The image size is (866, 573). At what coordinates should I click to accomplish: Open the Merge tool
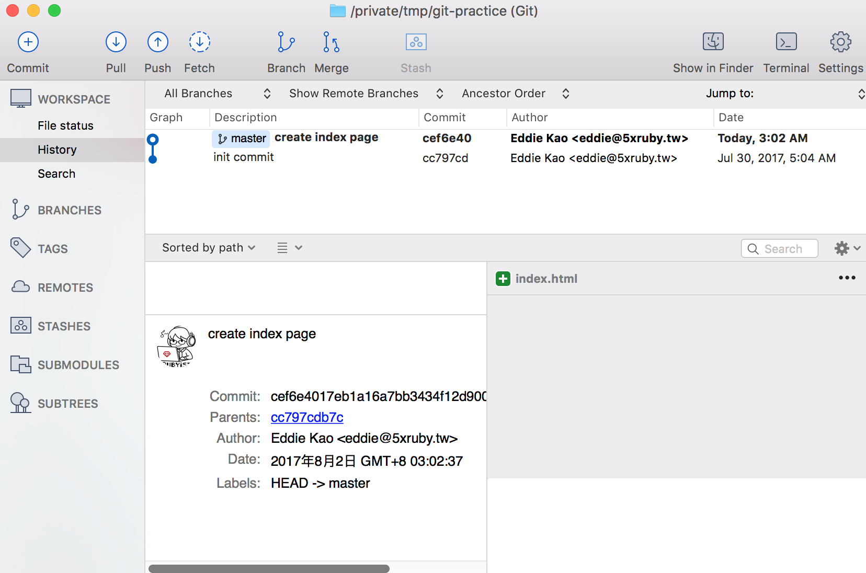point(331,42)
